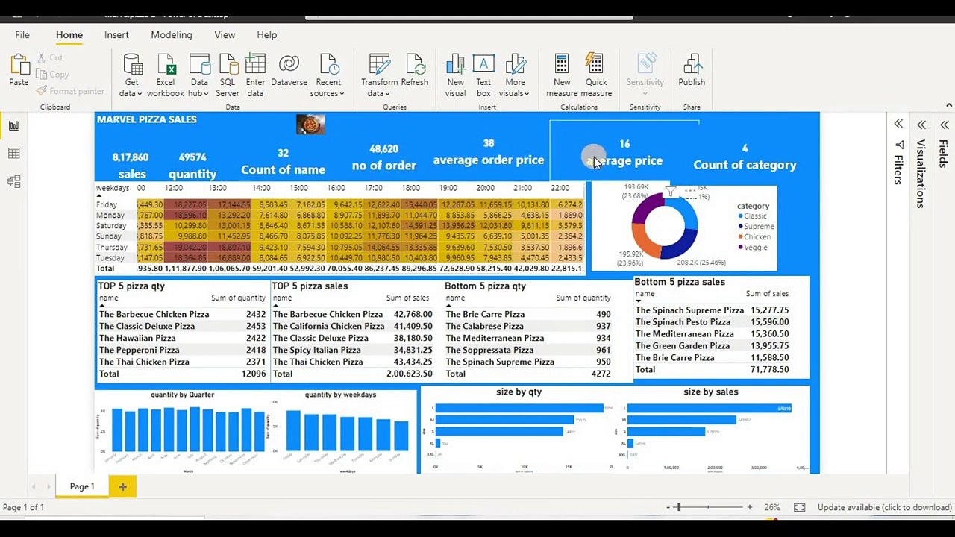Add a new report page
The height and width of the screenshot is (537, 955).
click(122, 486)
